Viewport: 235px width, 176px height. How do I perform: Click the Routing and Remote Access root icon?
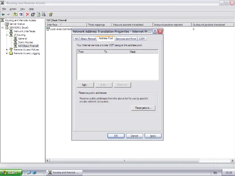(3, 20)
